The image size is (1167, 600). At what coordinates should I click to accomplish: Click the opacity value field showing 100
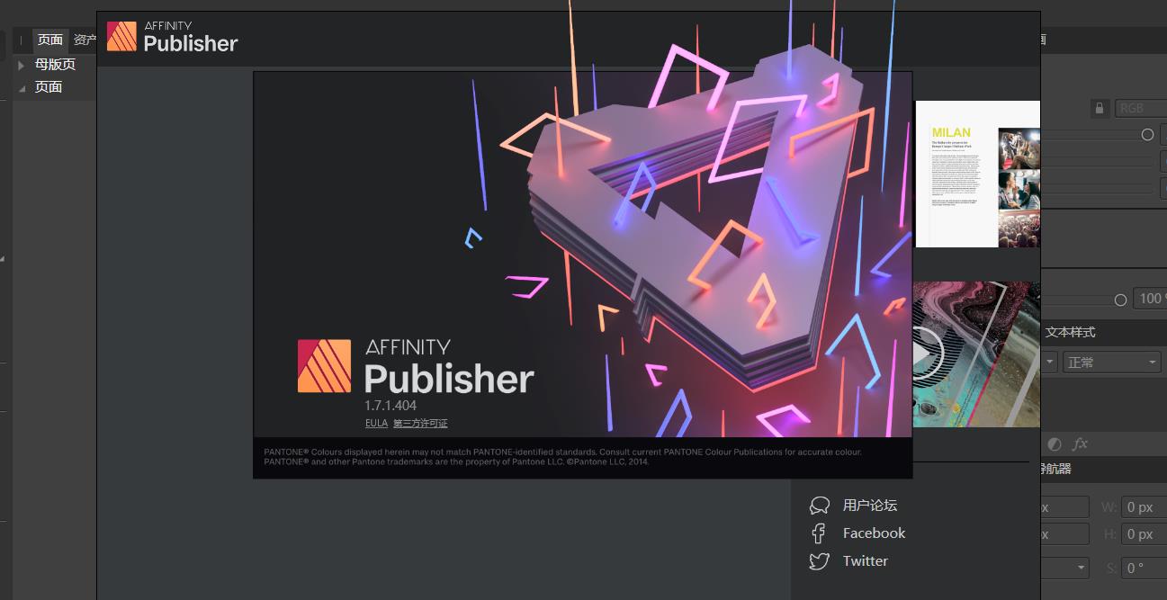coord(1150,299)
